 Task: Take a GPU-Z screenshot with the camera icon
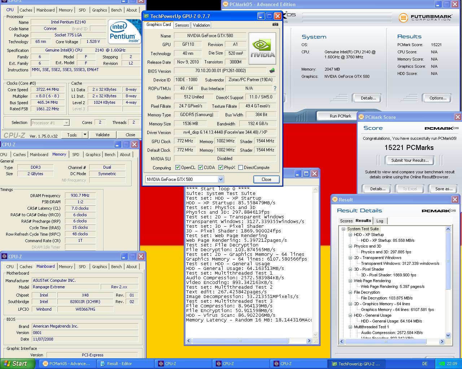pyautogui.click(x=275, y=25)
